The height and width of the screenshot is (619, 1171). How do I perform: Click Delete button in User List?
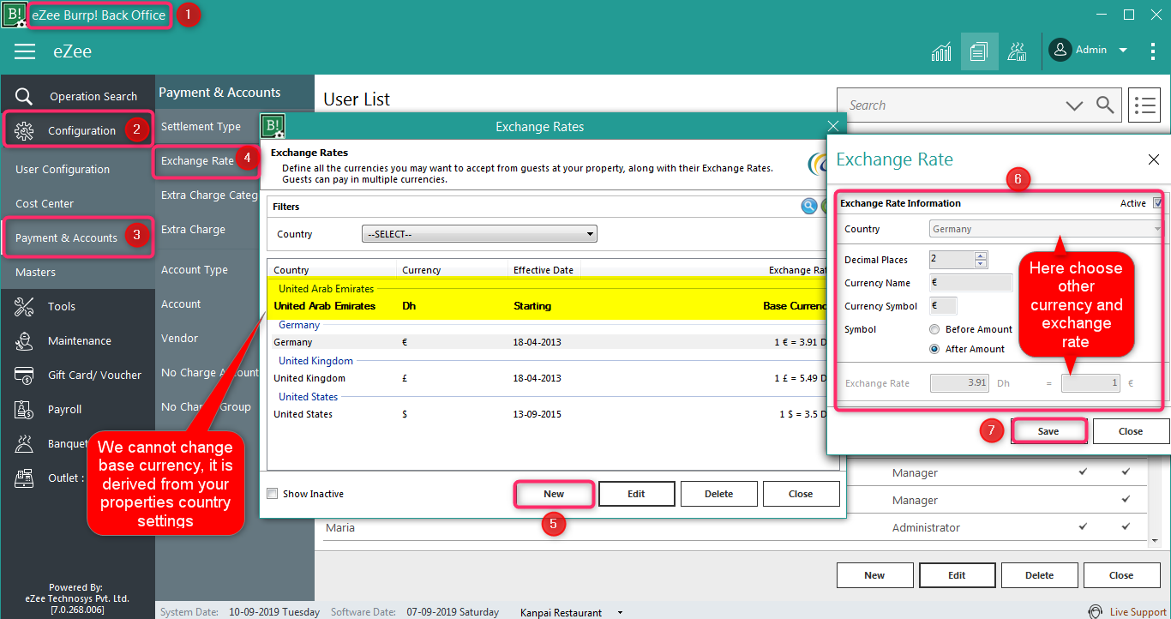1039,575
